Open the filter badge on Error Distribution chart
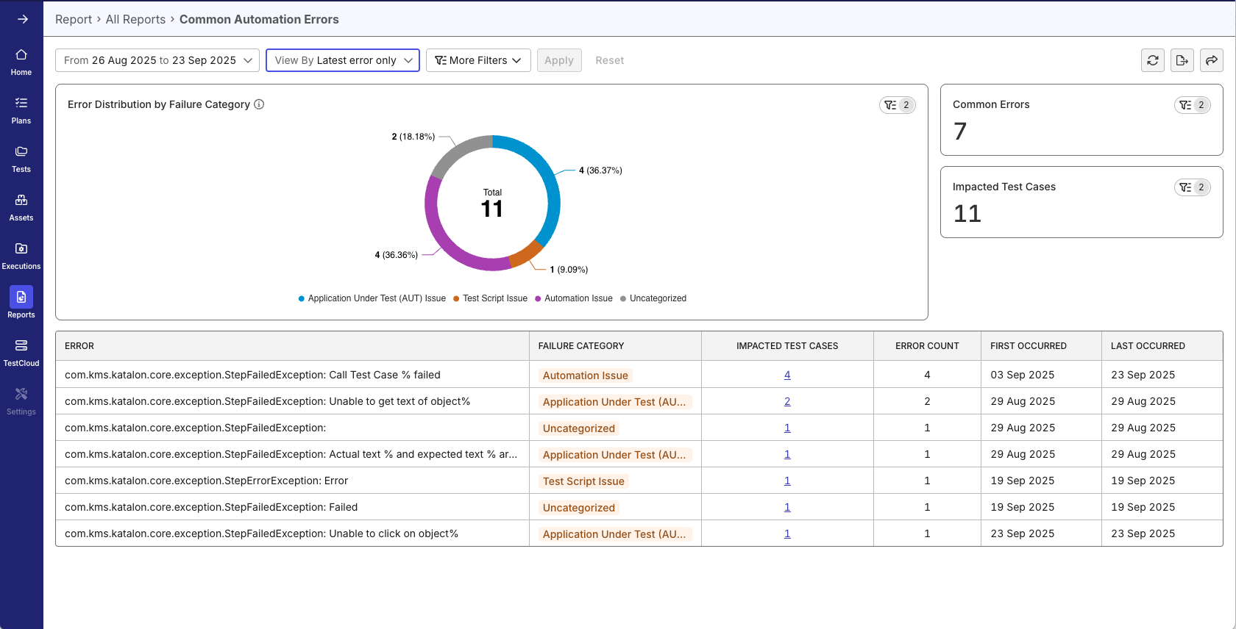Image resolution: width=1236 pixels, height=629 pixels. tap(897, 105)
